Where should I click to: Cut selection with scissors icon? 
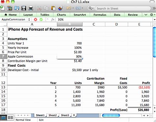pos(39,8)
